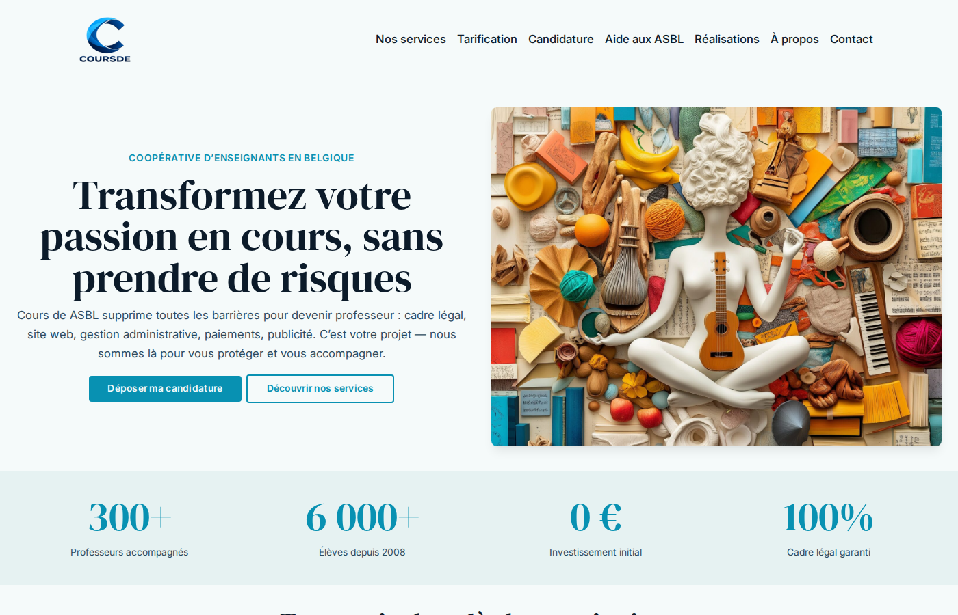Click the main hero headline text
The image size is (958, 615).
pyautogui.click(x=242, y=236)
